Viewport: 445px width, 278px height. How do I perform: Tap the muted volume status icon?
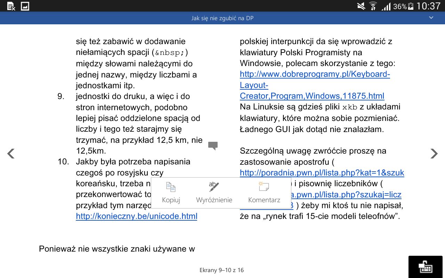pos(361,6)
